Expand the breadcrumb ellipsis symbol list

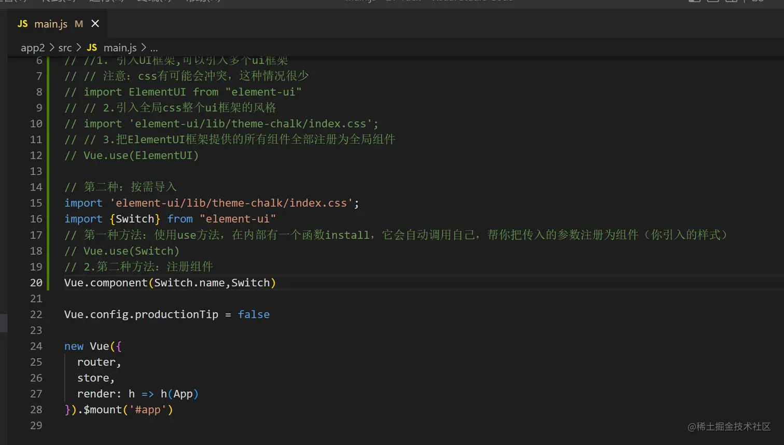pyautogui.click(x=154, y=48)
